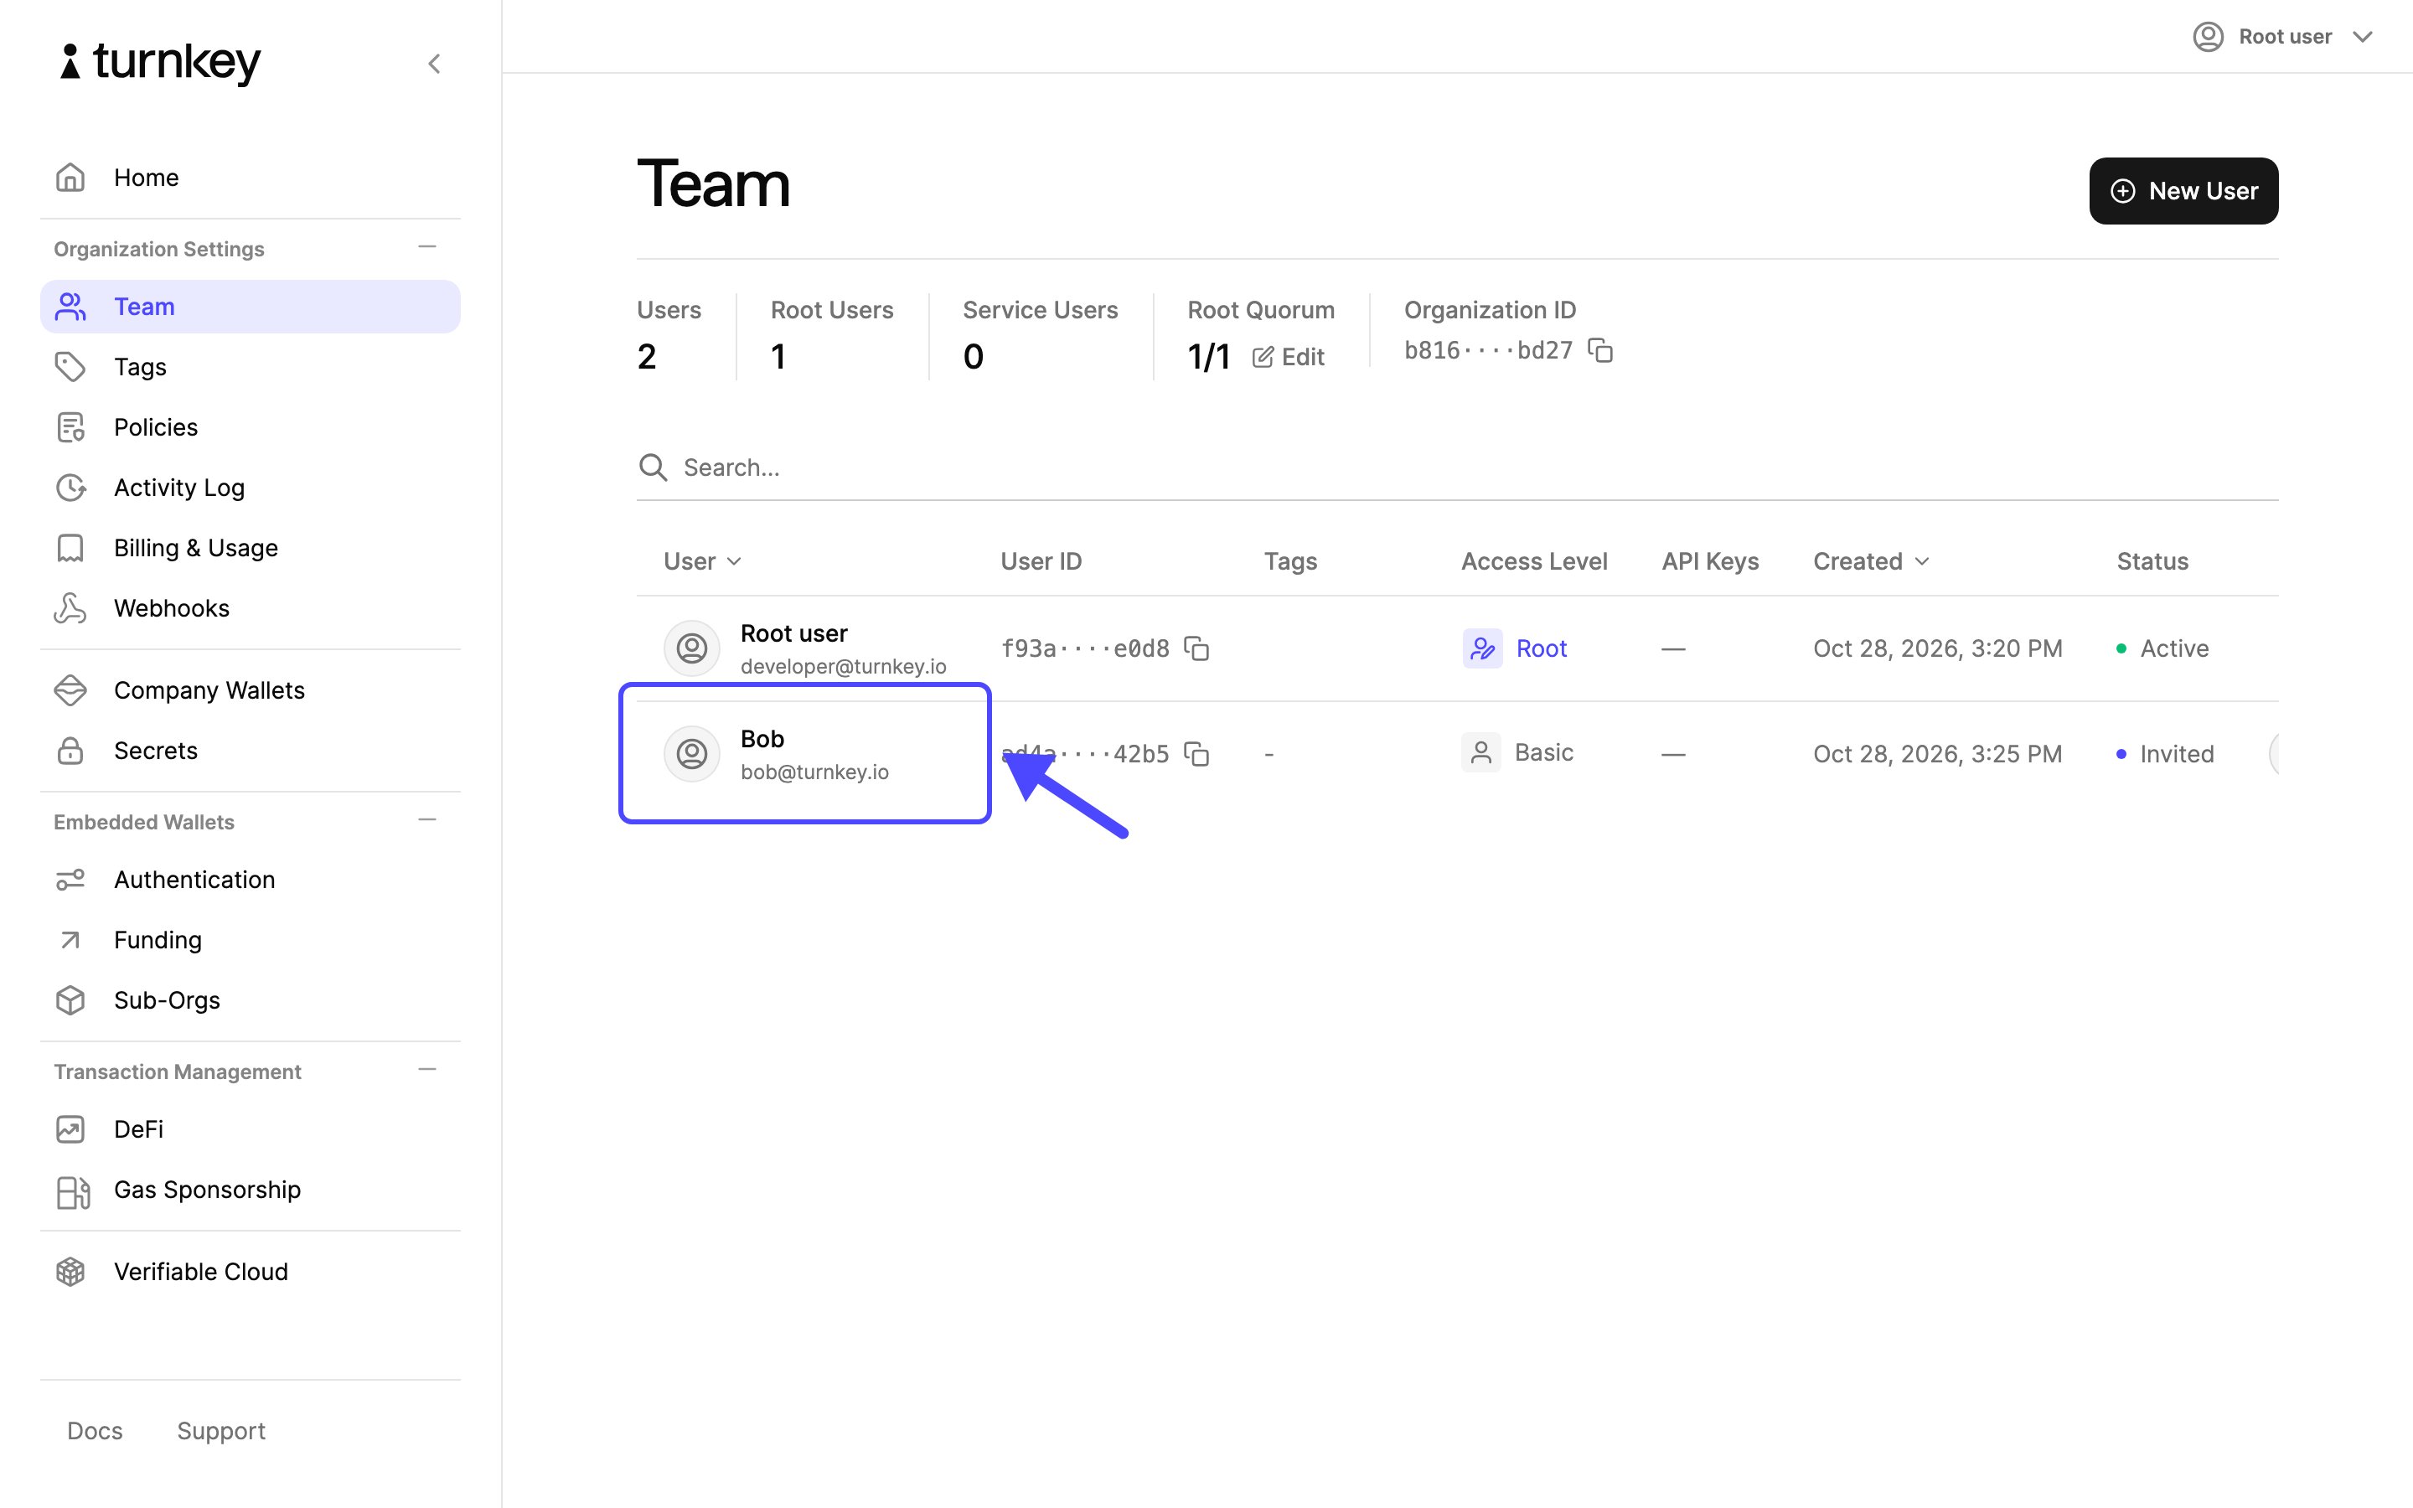Click the email developer@turnkey.io
This screenshot has width=2413, height=1508.
pos(844,666)
